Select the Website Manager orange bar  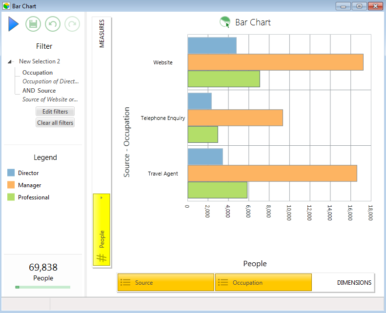(x=275, y=62)
